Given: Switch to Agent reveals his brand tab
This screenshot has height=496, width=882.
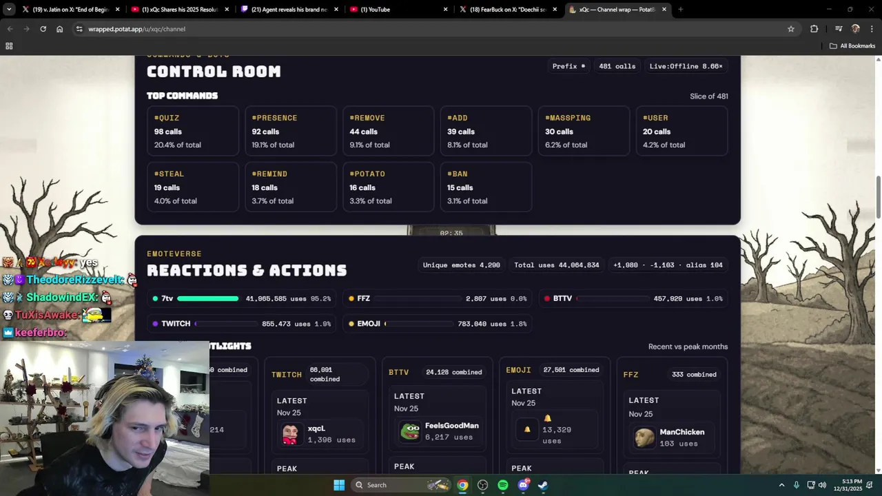Looking at the screenshot, I should tap(289, 9).
